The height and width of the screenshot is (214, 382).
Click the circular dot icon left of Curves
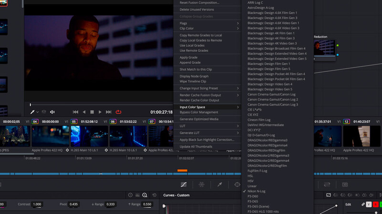coord(130,195)
